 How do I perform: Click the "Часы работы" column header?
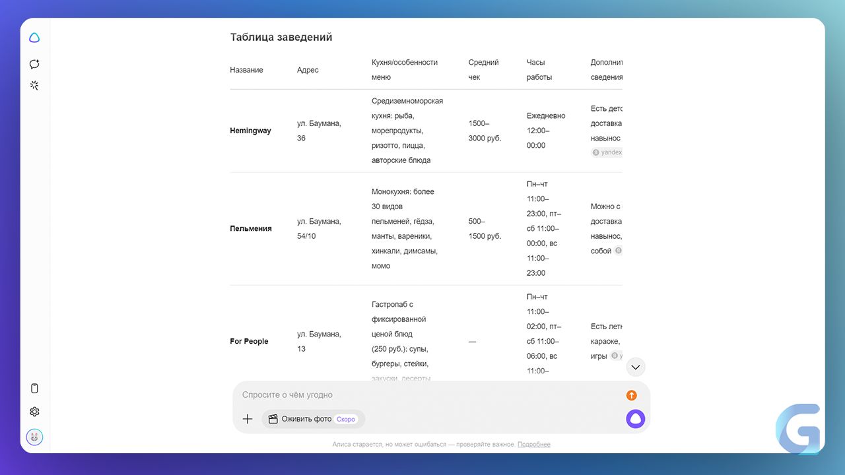pos(540,69)
